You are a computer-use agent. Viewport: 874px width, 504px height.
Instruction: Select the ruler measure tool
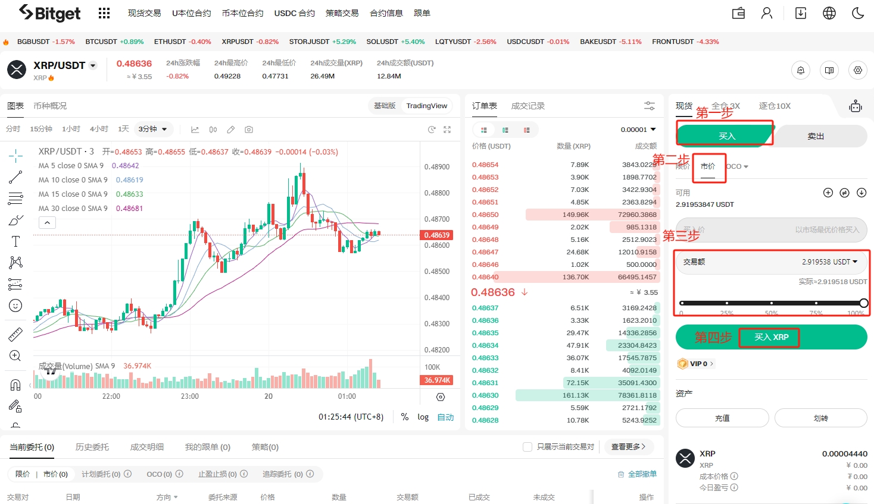click(16, 335)
